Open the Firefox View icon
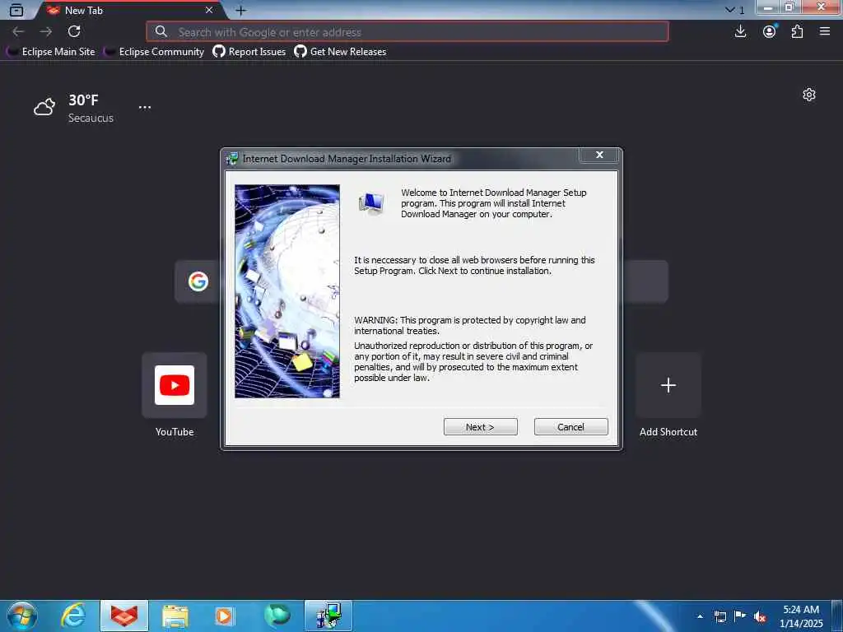 [x=16, y=10]
